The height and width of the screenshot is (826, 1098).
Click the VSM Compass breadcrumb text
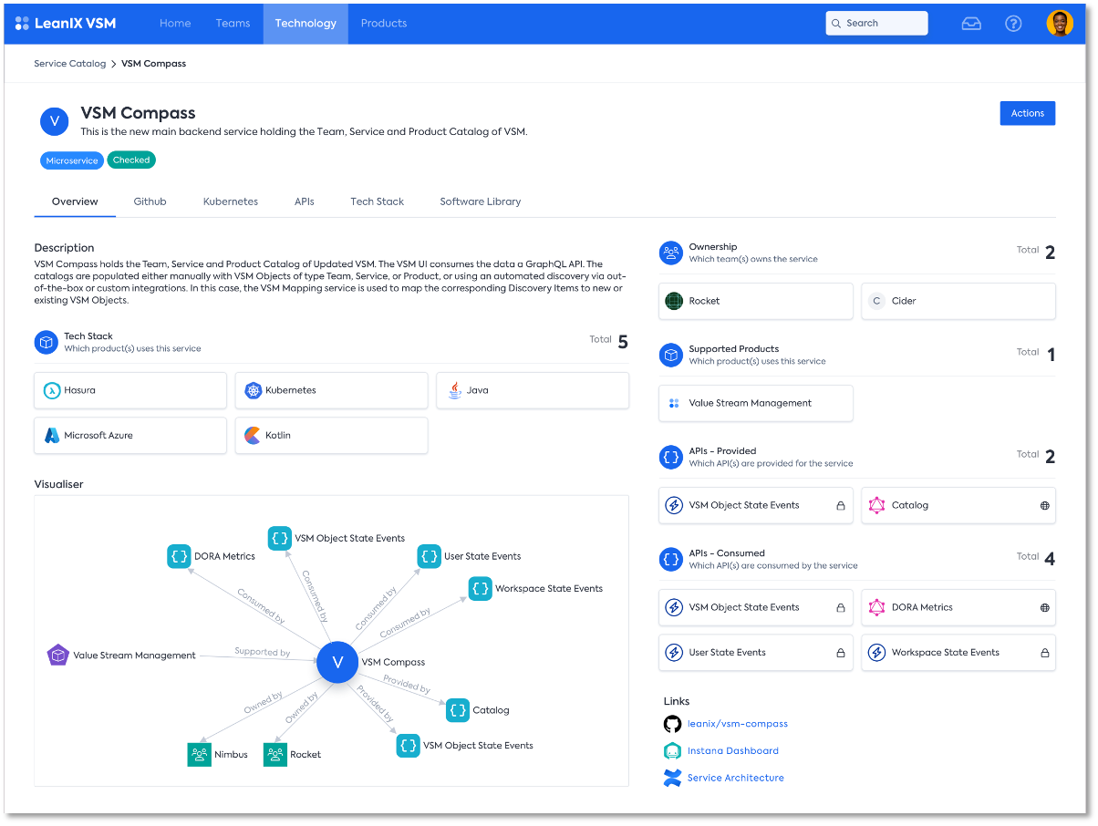[153, 64]
